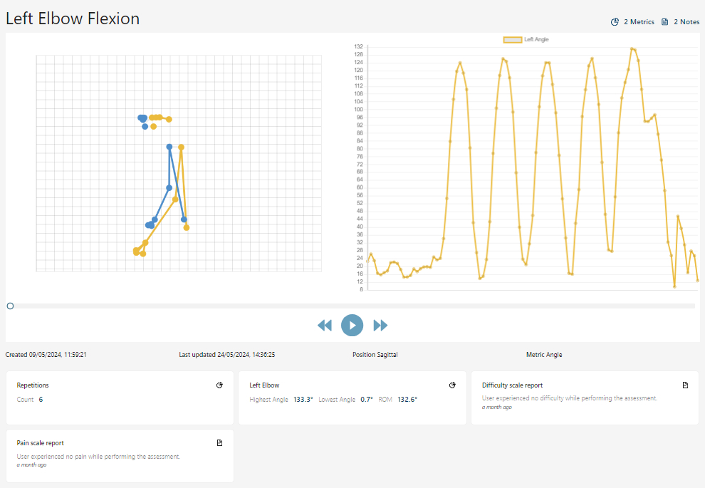The width and height of the screenshot is (705, 488).
Task: Click the Left Elbow card metric icon
Action: (452, 385)
